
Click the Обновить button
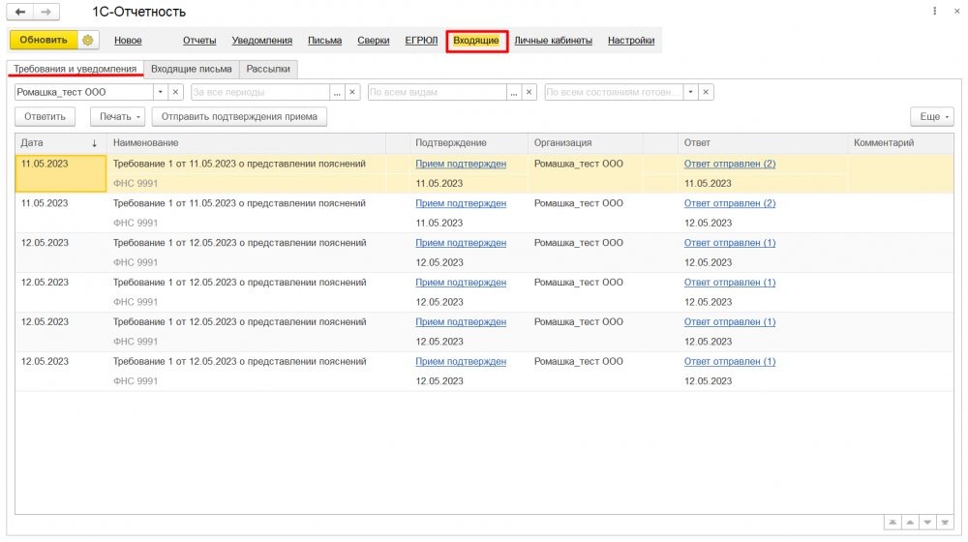(x=44, y=40)
